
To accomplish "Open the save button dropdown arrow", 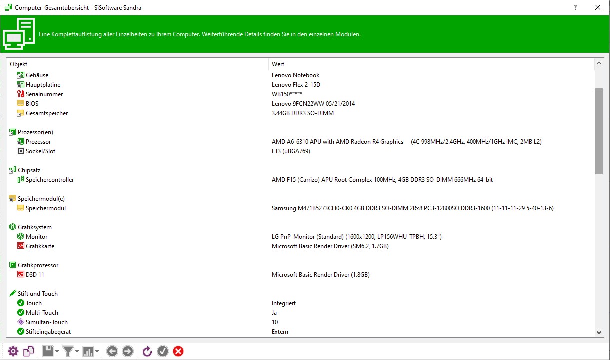I will pos(57,351).
